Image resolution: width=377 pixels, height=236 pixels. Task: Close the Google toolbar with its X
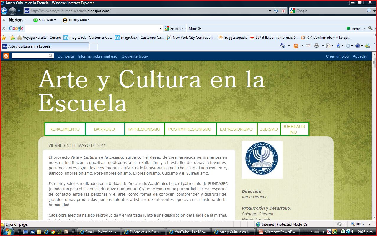(4, 28)
